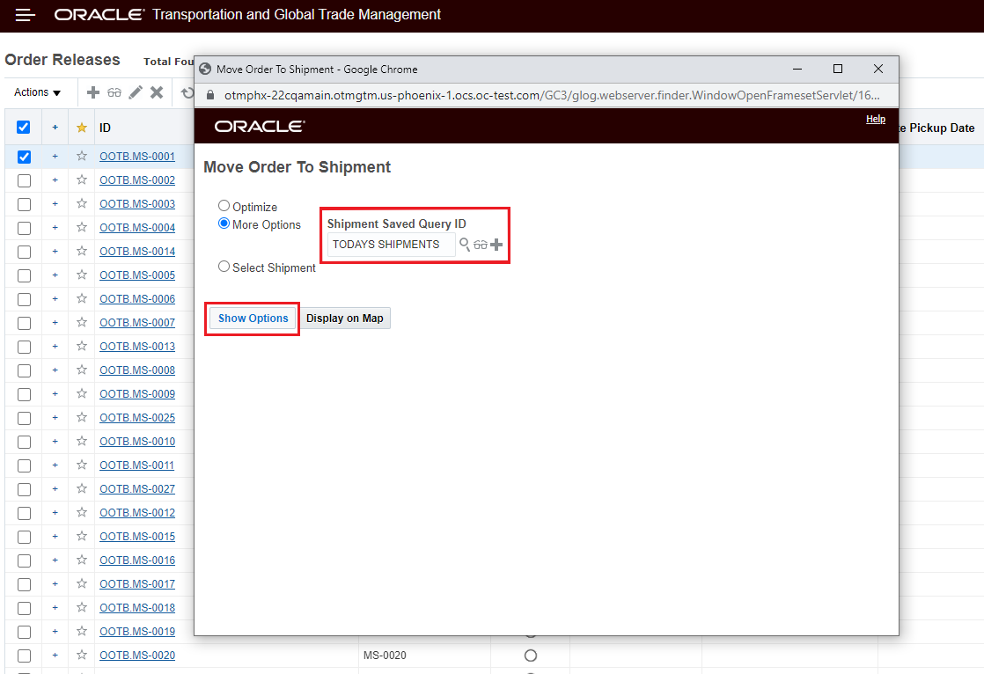Click the Display on Map button

pyautogui.click(x=344, y=319)
